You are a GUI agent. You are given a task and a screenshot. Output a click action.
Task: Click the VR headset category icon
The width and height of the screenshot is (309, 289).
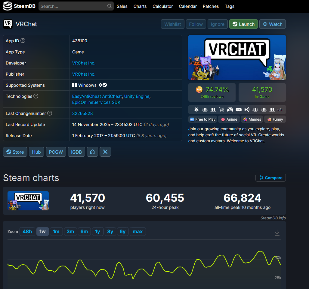pos(239,110)
